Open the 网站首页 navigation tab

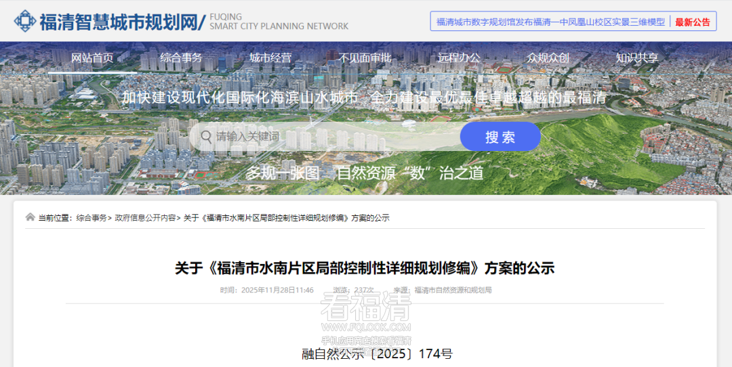[x=92, y=58]
